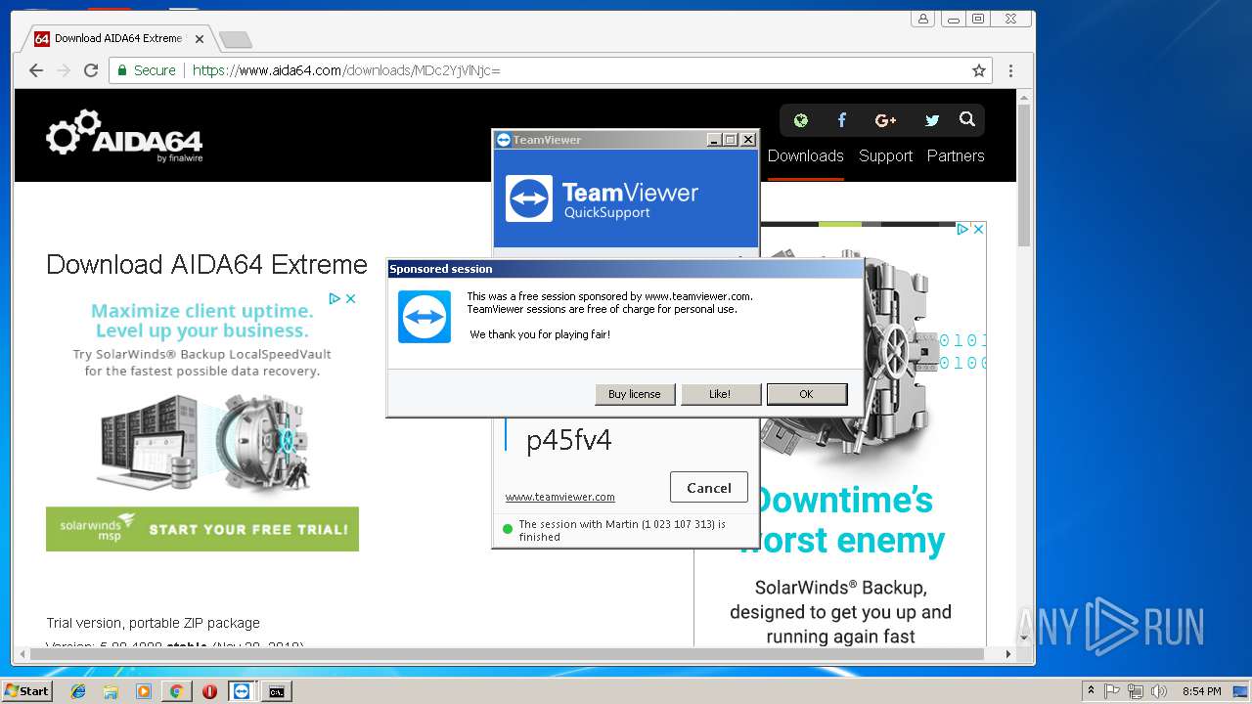
Task: Switch to Chrome on the taskbar
Action: tap(176, 691)
